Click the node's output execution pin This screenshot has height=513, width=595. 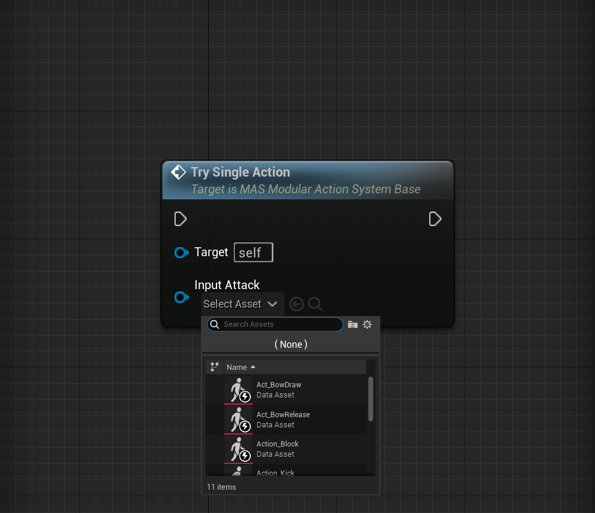tap(435, 218)
